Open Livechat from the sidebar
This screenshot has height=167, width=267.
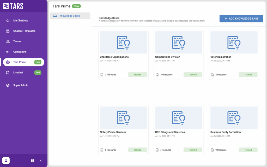point(18,72)
